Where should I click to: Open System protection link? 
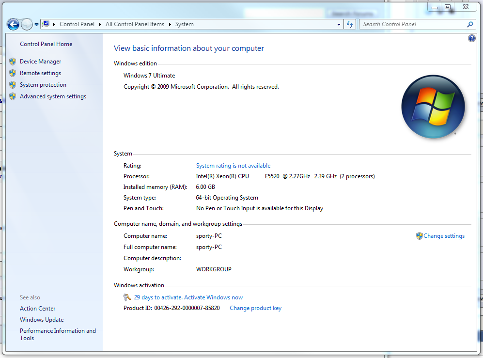pos(43,85)
